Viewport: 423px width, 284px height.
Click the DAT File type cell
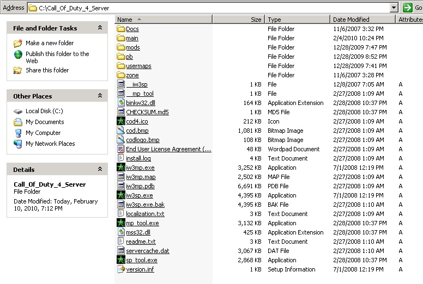279,251
